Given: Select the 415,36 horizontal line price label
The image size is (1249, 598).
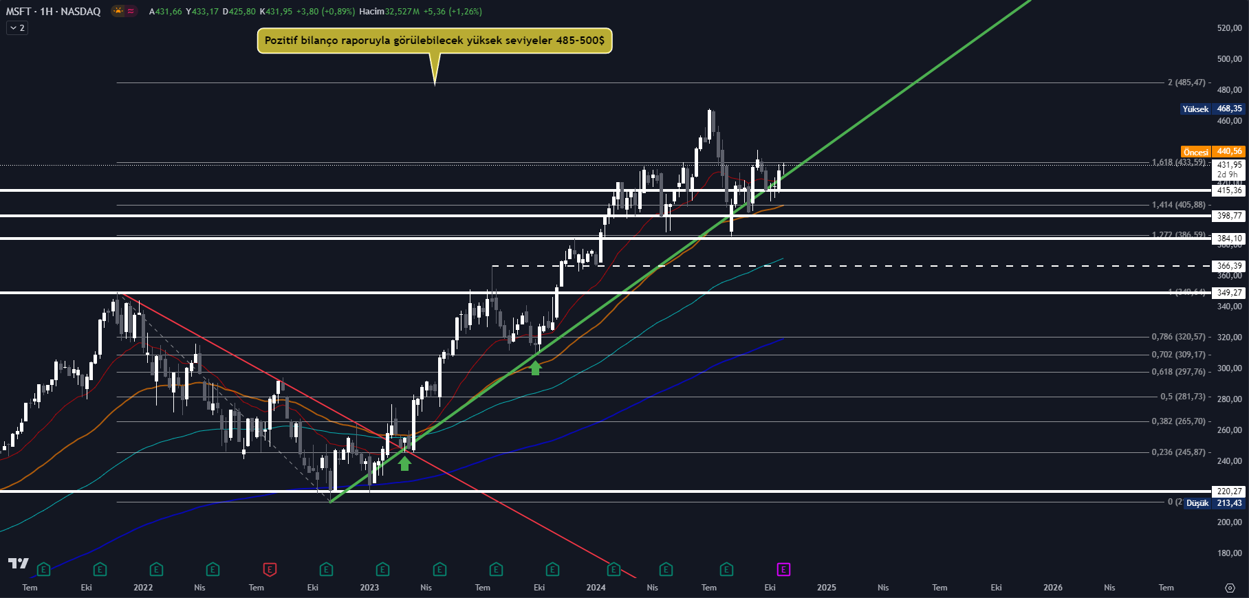Looking at the screenshot, I should 1228,190.
